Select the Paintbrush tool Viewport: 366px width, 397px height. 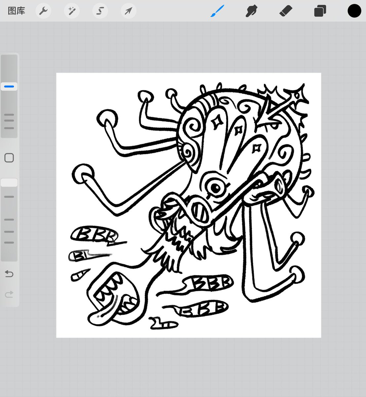point(218,11)
